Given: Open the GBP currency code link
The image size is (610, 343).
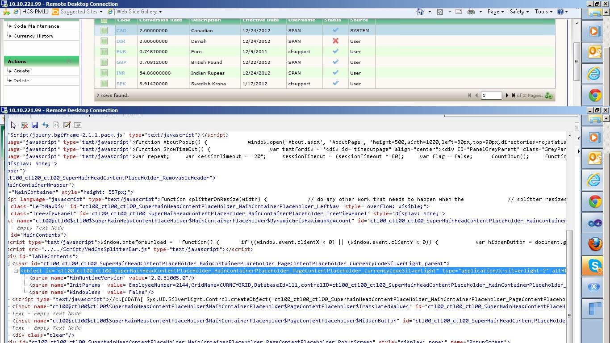Looking at the screenshot, I should coord(121,63).
